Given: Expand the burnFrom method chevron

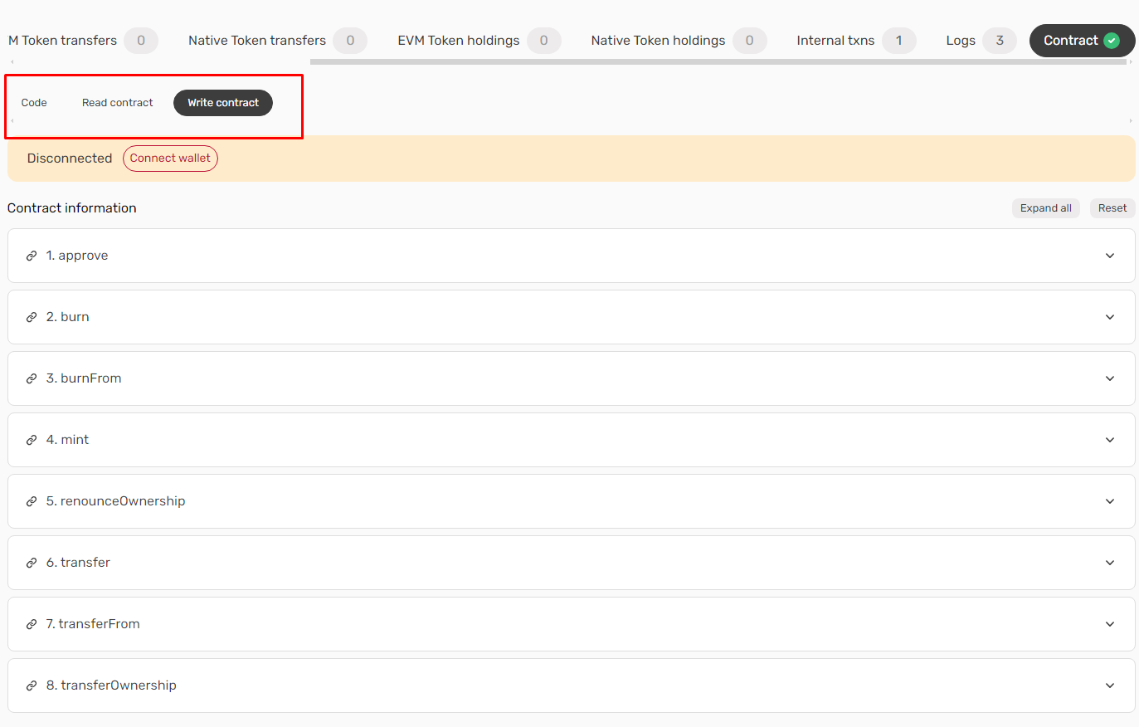Looking at the screenshot, I should tap(1110, 378).
